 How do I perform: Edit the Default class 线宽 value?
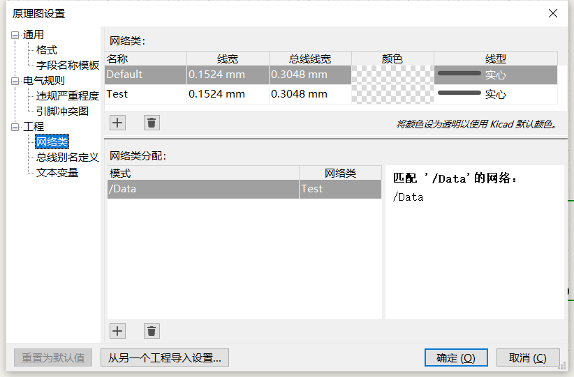point(228,75)
